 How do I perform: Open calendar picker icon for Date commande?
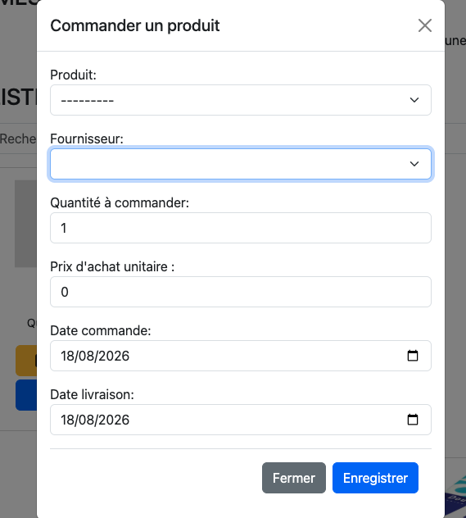pyautogui.click(x=413, y=356)
